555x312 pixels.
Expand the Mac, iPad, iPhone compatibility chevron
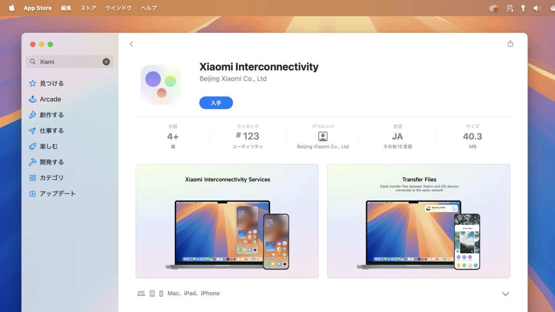[505, 294]
